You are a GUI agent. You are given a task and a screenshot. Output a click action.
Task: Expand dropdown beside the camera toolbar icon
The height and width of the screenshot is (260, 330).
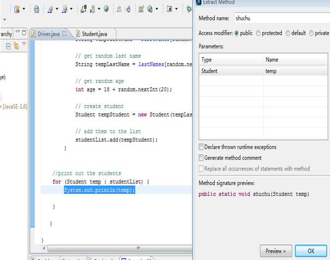pyautogui.click(x=177, y=9)
